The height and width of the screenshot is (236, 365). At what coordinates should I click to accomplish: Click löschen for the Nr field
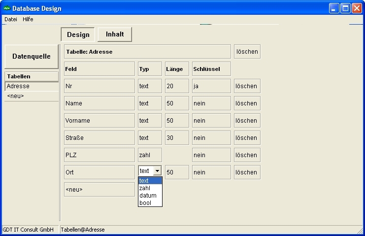(x=247, y=86)
